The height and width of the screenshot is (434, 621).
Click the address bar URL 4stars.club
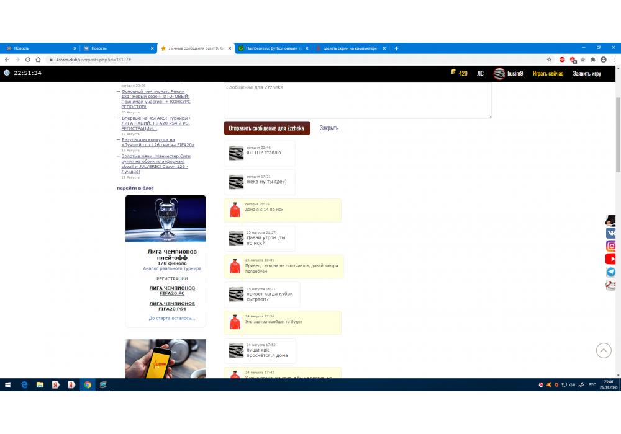coord(94,60)
